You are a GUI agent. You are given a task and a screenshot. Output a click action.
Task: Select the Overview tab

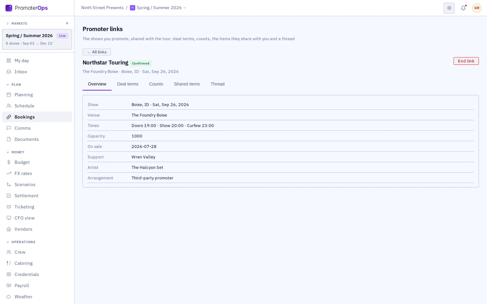97,84
